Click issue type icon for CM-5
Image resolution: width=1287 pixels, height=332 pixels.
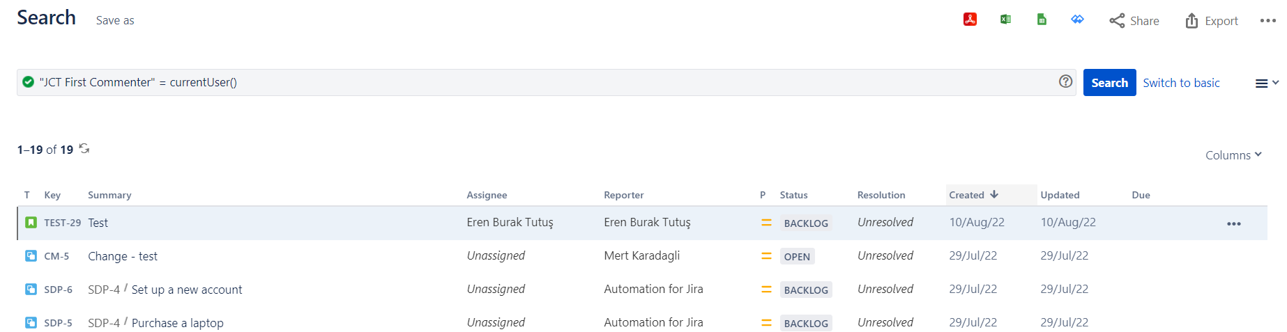(x=31, y=255)
